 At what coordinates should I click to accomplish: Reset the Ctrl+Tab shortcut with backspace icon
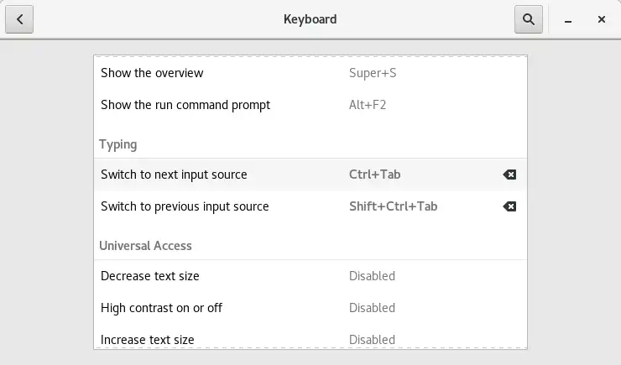tap(509, 175)
